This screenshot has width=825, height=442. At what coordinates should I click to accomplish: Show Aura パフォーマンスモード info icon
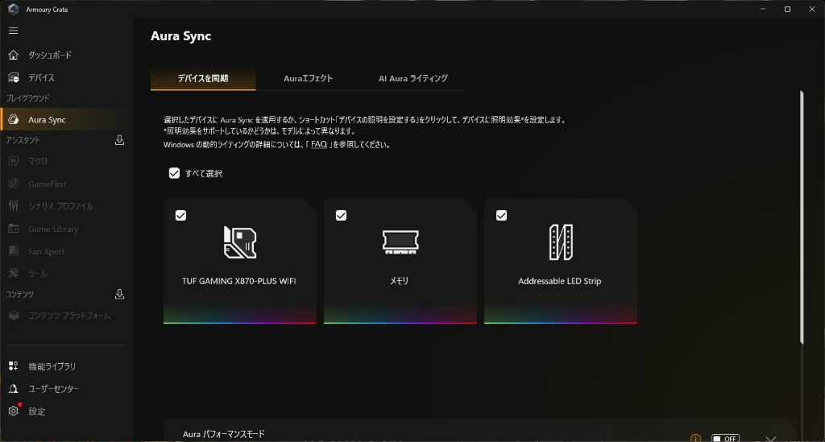(x=695, y=438)
